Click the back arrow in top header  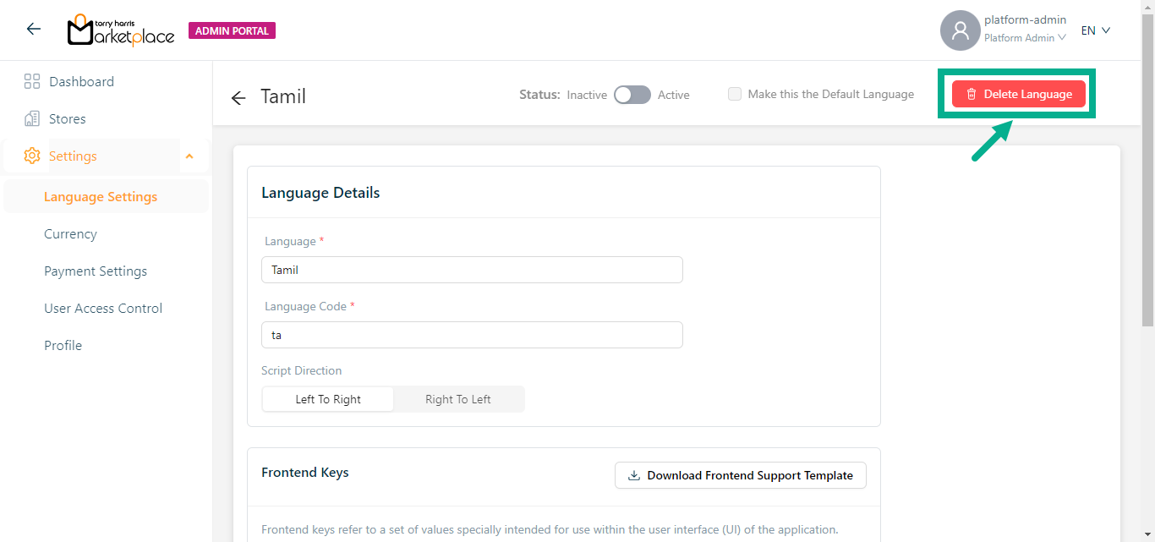click(x=33, y=30)
